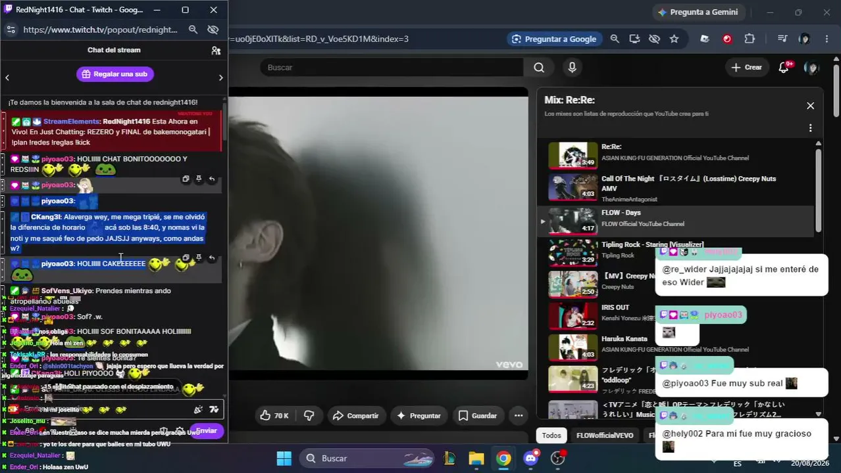Viewport: 841px width, 473px height.
Task: Open File Explorer from the taskbar
Action: coord(476,458)
